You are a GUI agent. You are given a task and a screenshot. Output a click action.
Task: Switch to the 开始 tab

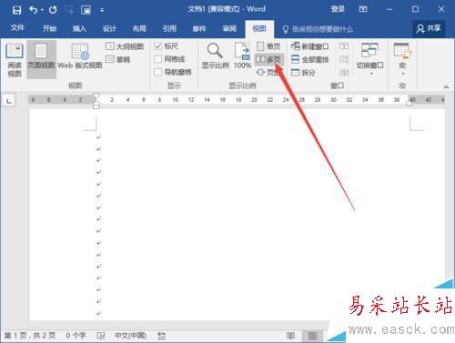click(x=49, y=28)
